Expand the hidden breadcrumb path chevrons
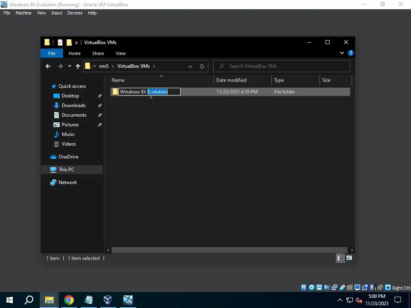The width and height of the screenshot is (411, 308). tap(94, 66)
